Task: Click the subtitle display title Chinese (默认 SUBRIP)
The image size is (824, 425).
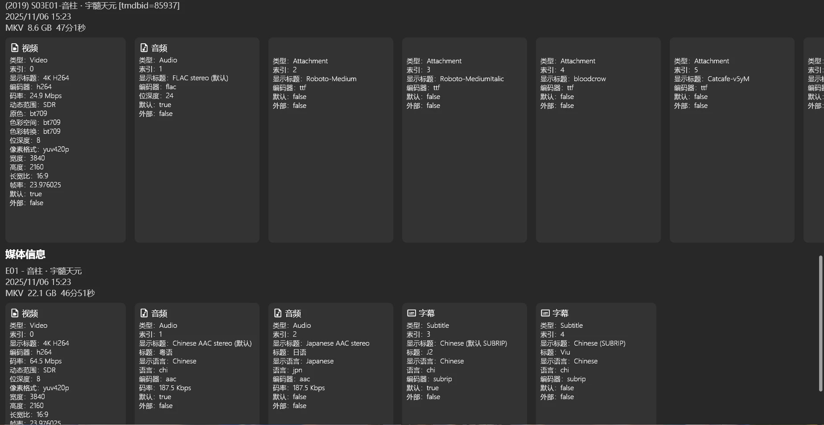Action: (x=474, y=343)
